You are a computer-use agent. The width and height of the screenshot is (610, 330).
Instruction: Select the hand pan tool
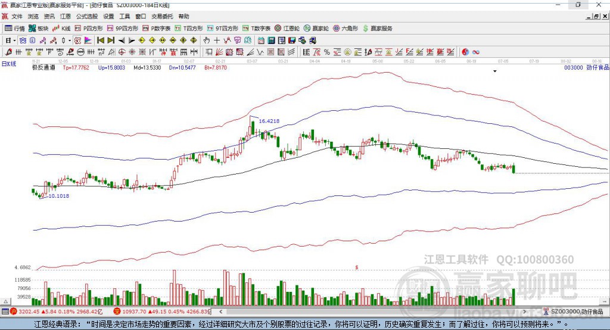pos(207,41)
